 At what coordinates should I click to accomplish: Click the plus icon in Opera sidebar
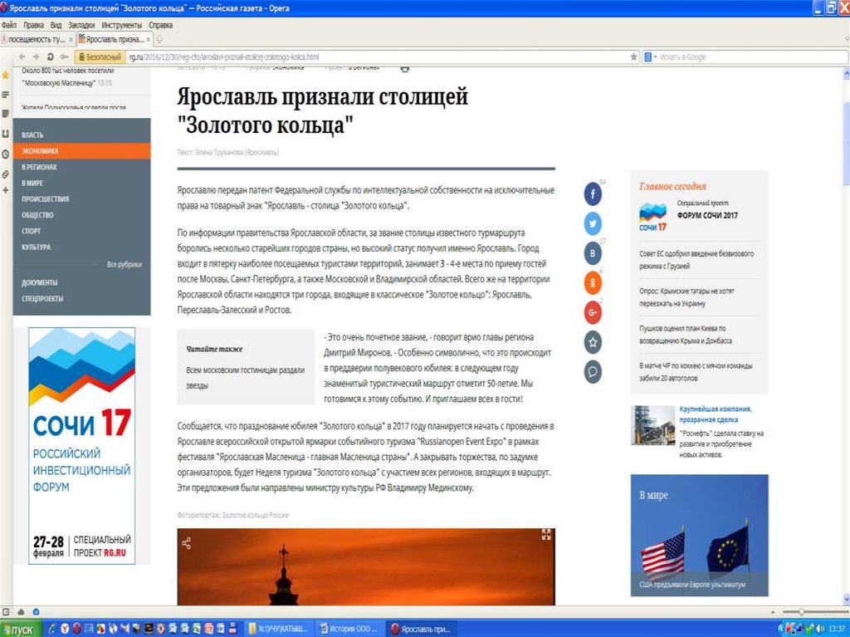pyautogui.click(x=6, y=190)
